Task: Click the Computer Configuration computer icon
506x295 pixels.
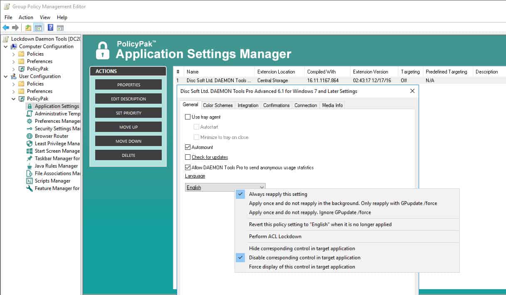Action: (14, 46)
